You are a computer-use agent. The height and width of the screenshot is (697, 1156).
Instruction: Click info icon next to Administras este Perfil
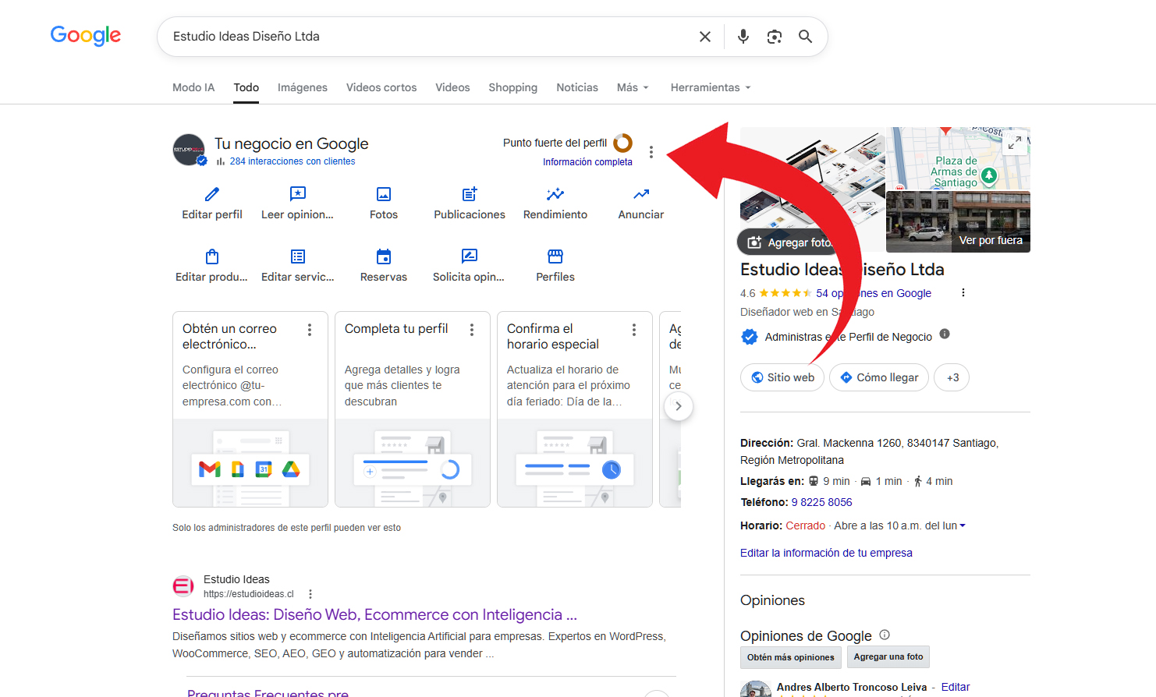point(945,334)
